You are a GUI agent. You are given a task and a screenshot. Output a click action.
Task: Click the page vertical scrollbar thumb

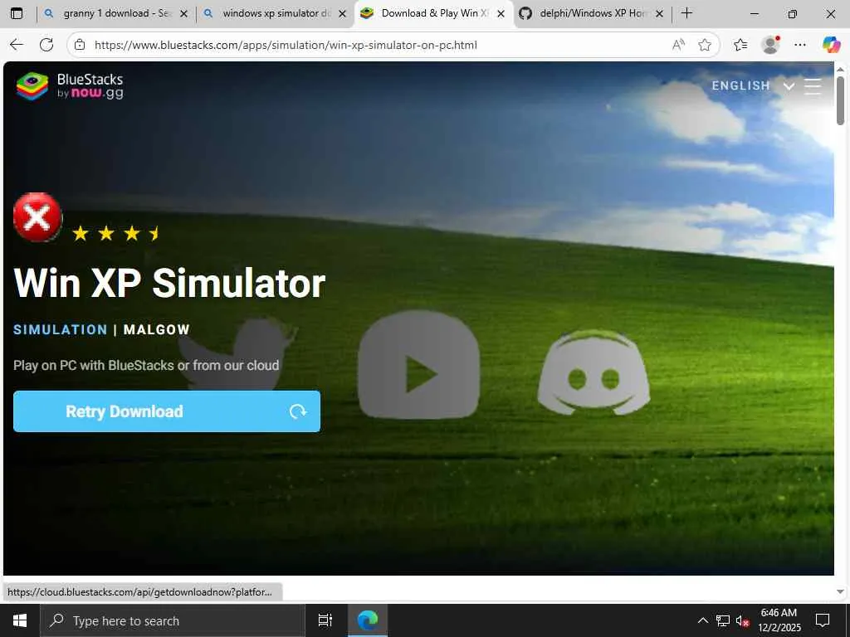pos(840,100)
